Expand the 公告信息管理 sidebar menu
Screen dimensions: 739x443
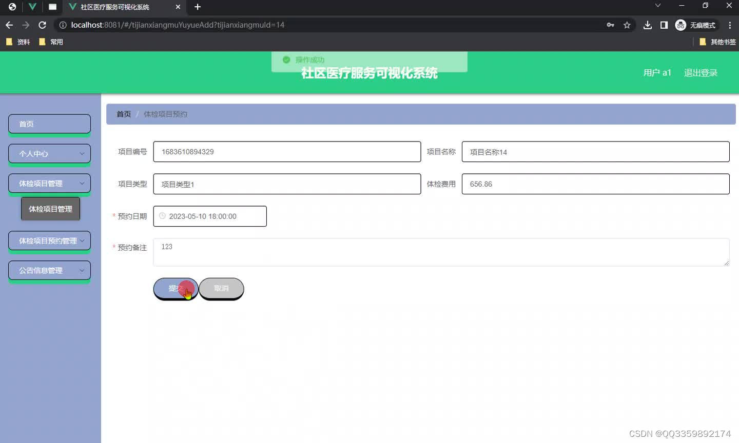click(x=49, y=270)
